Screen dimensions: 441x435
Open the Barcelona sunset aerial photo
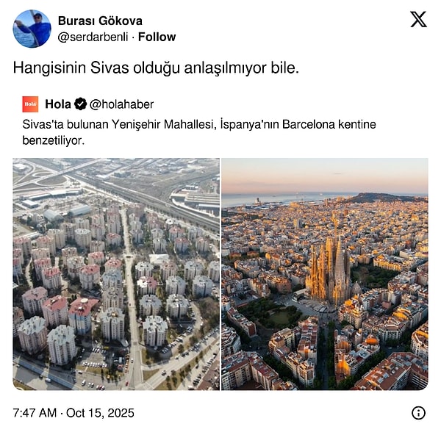pos(325,274)
